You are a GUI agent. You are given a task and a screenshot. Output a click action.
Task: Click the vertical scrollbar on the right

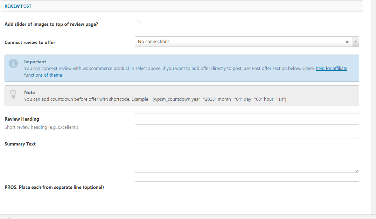tap(373, 105)
